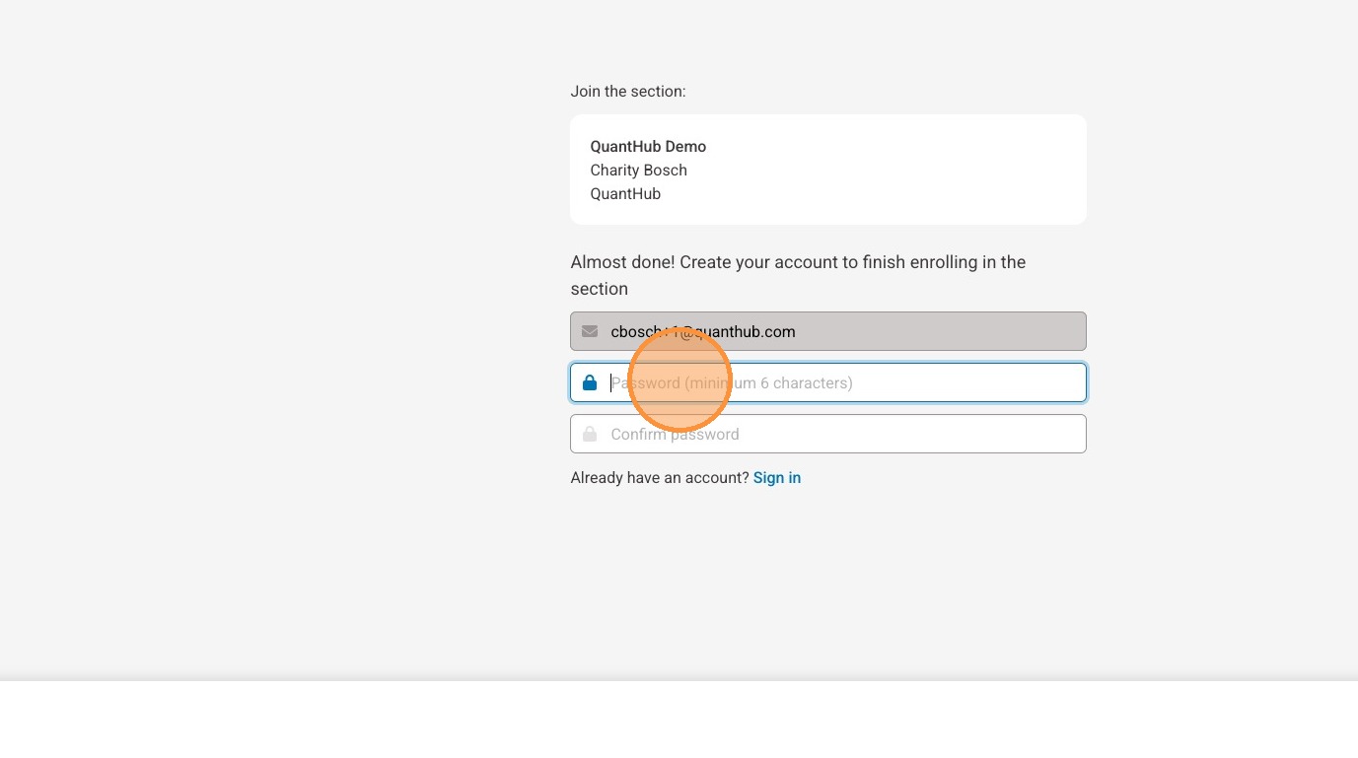This screenshot has width=1358, height=758.
Task: Click the Charity Bosch instructor name
Action: click(x=638, y=171)
